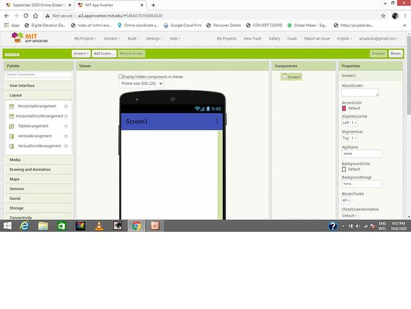
Task: Go to Chrome home page
Action: [35, 15]
